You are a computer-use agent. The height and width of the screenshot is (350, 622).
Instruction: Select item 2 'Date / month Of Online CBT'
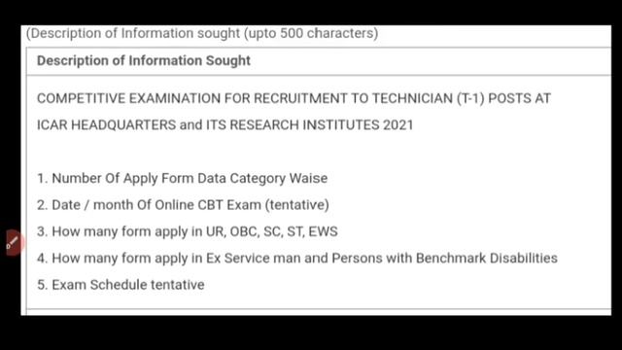tap(183, 205)
